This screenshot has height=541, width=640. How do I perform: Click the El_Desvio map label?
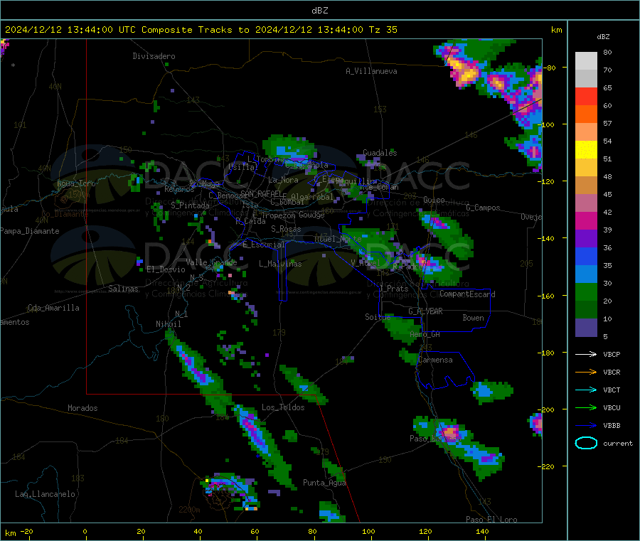pos(166,269)
